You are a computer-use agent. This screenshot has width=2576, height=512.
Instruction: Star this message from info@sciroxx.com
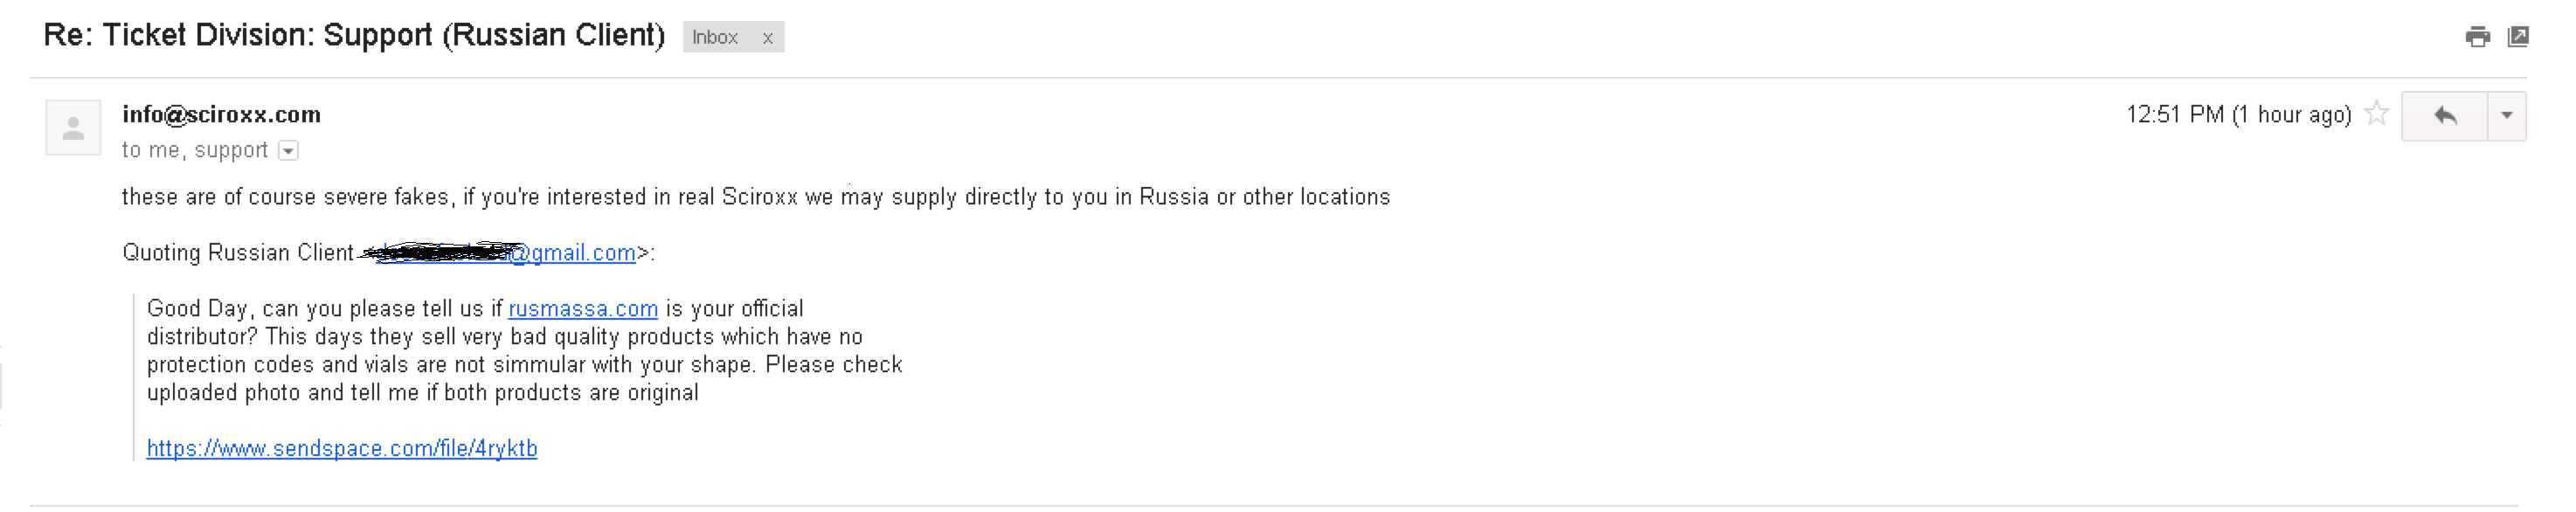coord(2377,114)
